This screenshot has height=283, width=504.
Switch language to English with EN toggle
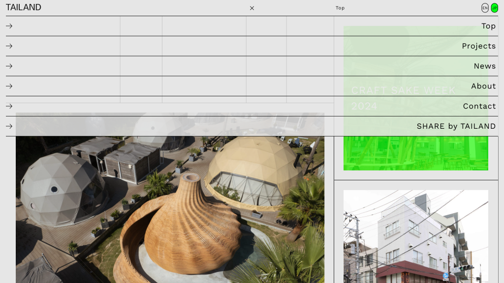[x=485, y=8]
